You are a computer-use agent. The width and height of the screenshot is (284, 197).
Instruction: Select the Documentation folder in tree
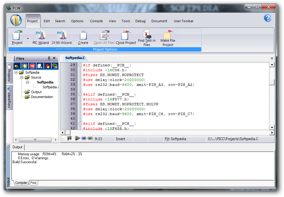(x=42, y=97)
